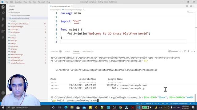Open switchasif.go file
This screenshot has width=197, height=110.
point(15,57)
